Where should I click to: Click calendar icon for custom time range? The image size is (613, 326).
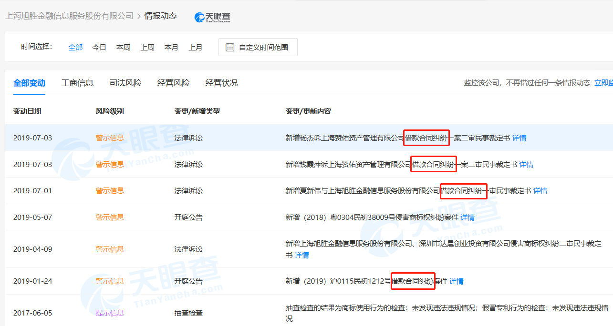point(230,47)
